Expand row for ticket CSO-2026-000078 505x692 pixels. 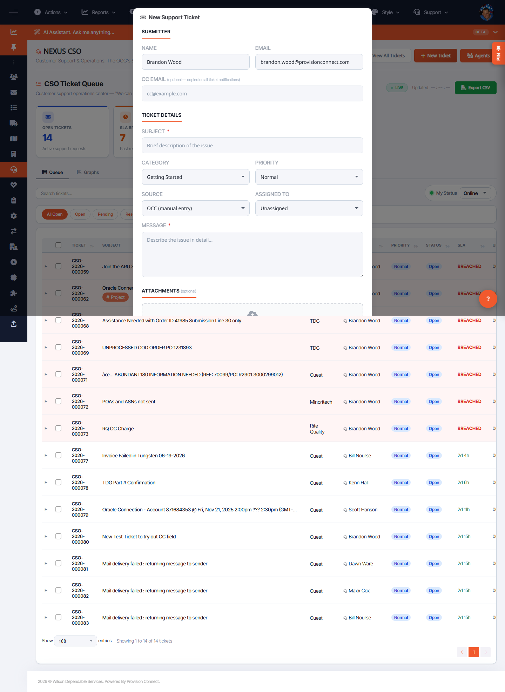pyautogui.click(x=46, y=483)
